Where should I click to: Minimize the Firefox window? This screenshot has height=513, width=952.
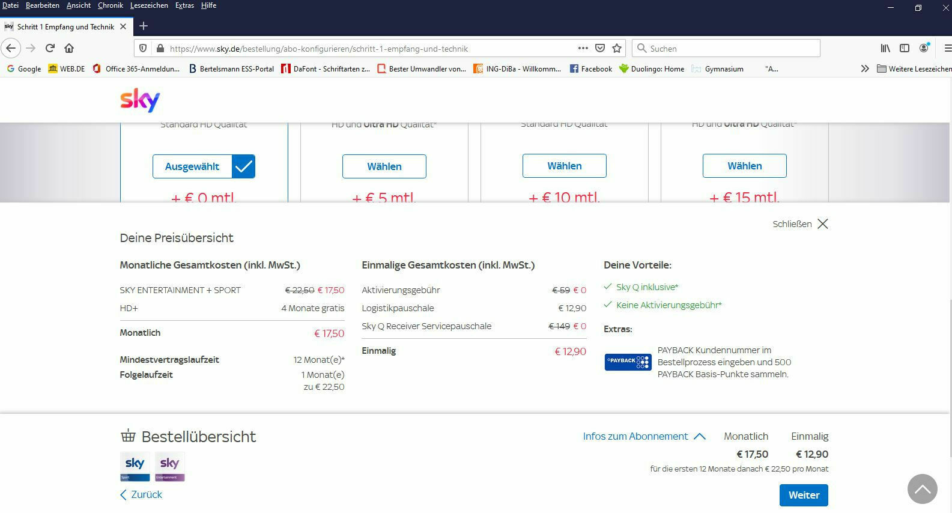tap(891, 8)
